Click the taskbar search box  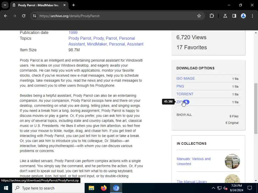tap(48, 188)
